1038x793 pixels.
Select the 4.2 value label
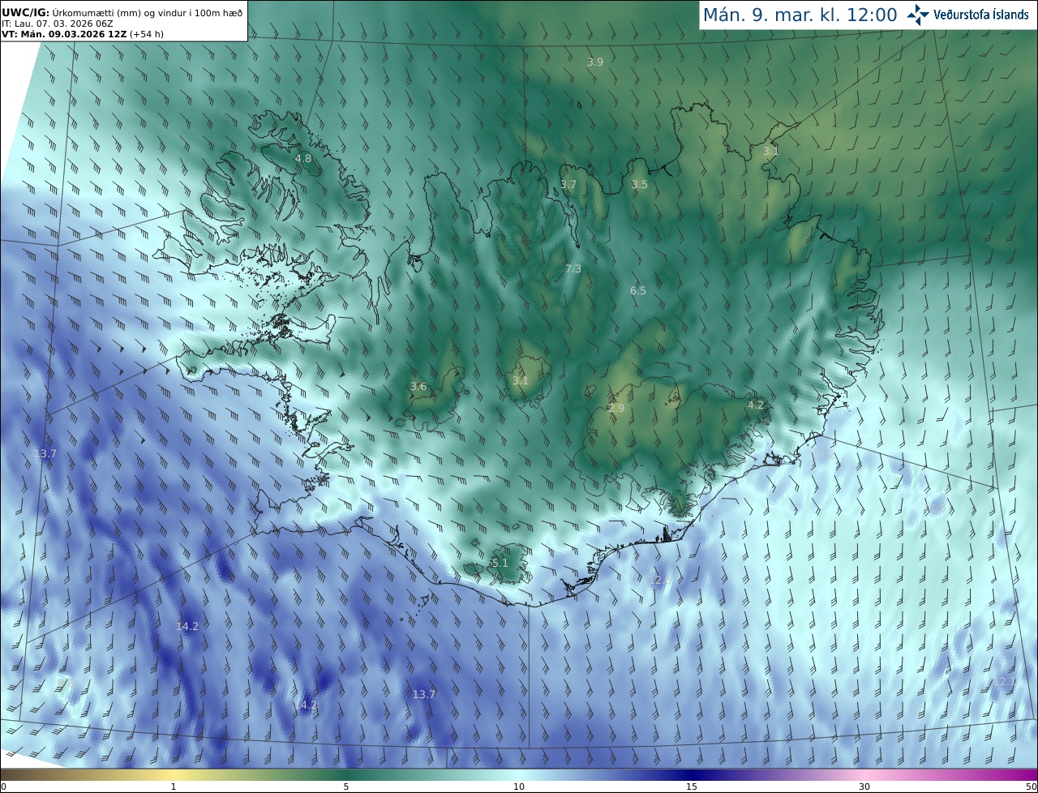point(756,404)
